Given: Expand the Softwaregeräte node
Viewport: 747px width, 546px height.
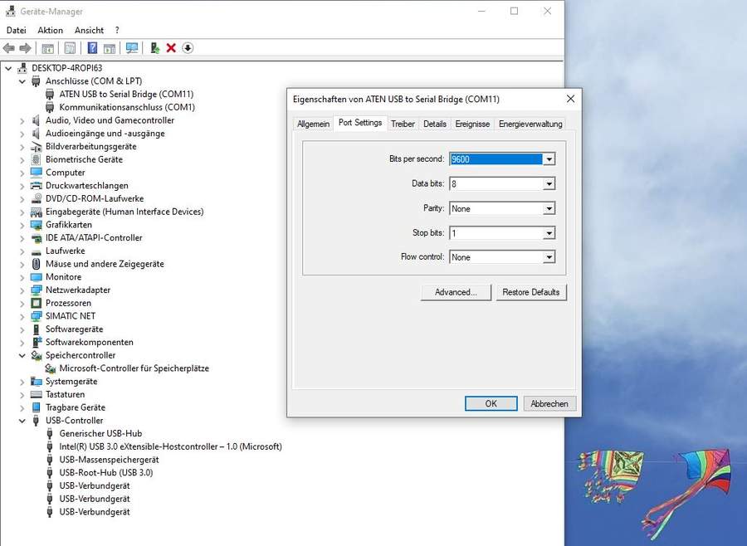Looking at the screenshot, I should click(22, 329).
